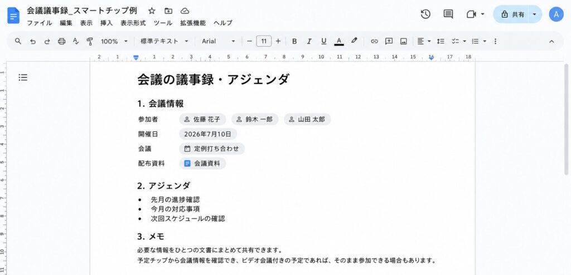Image resolution: width=571 pixels, height=275 pixels.
Task: Open 会議資料 document chip
Action: tap(202, 163)
